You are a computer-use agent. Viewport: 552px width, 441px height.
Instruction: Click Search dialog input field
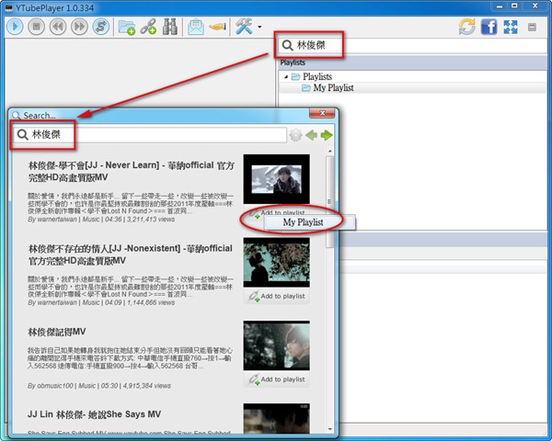click(x=150, y=135)
